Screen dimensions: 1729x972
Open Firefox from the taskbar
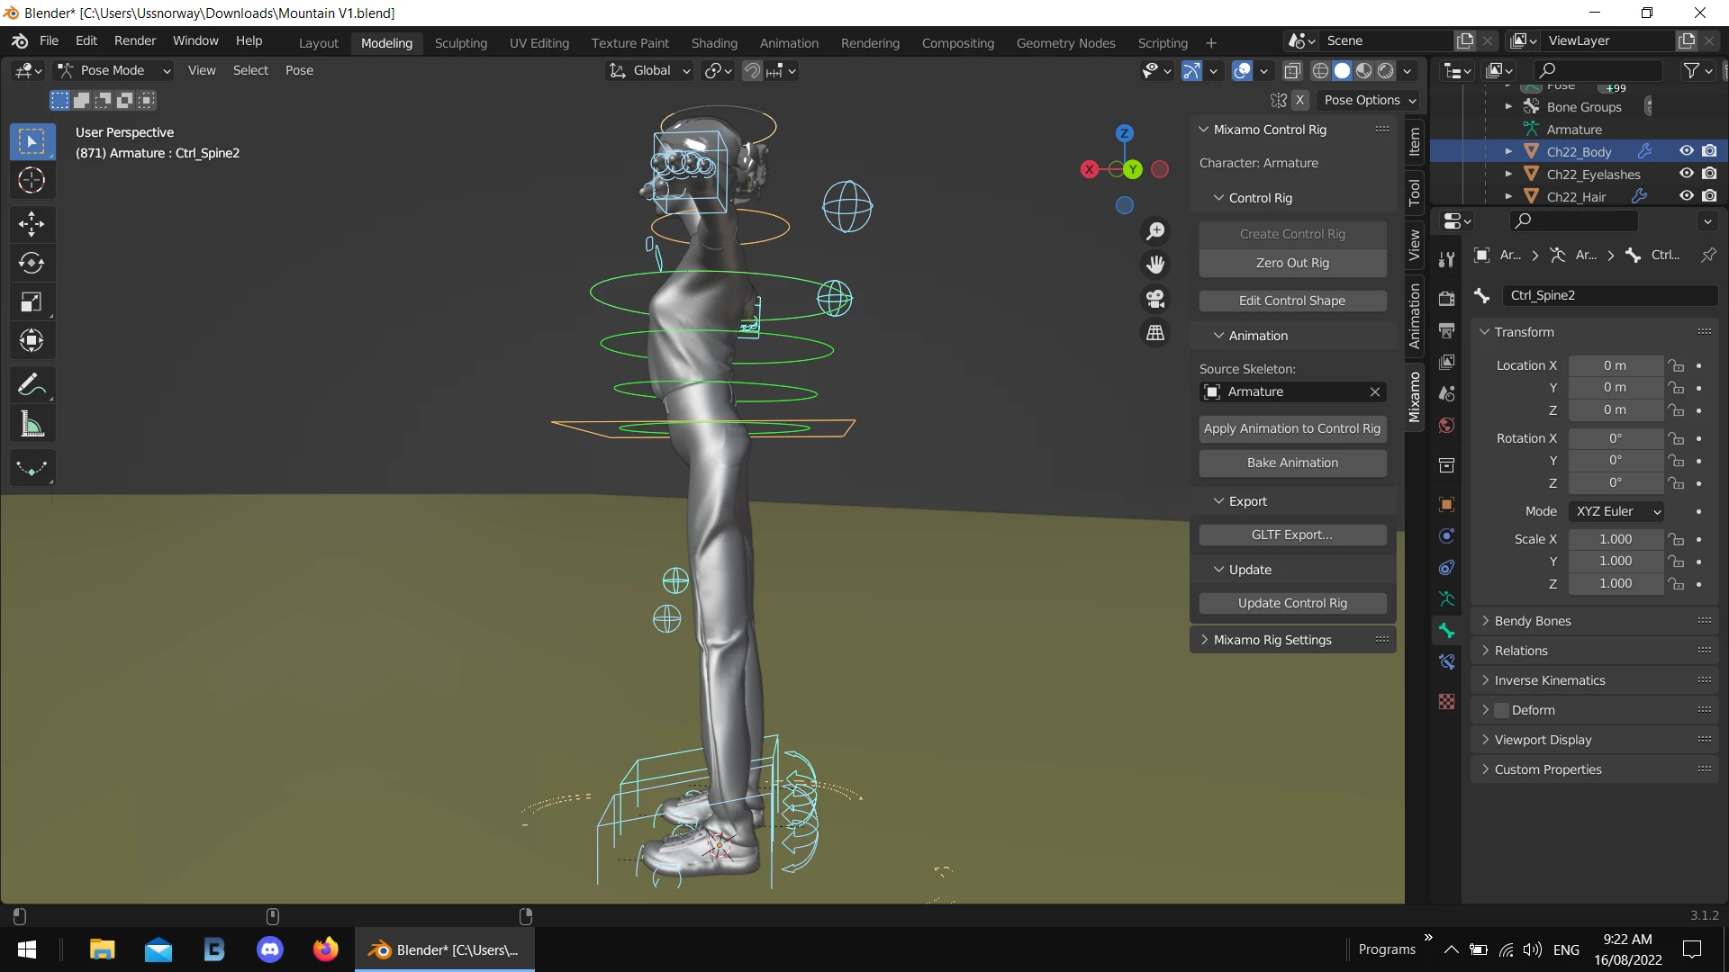point(325,949)
